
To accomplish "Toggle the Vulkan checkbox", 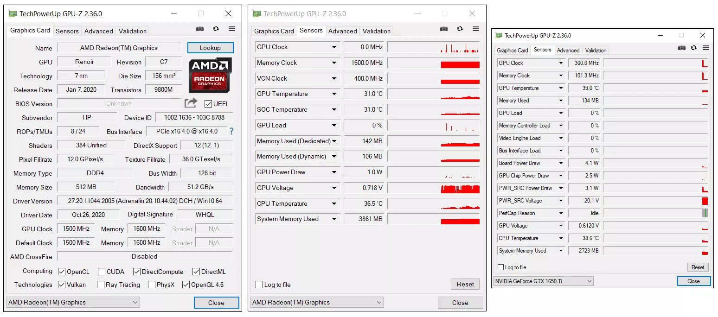I will (62, 285).
